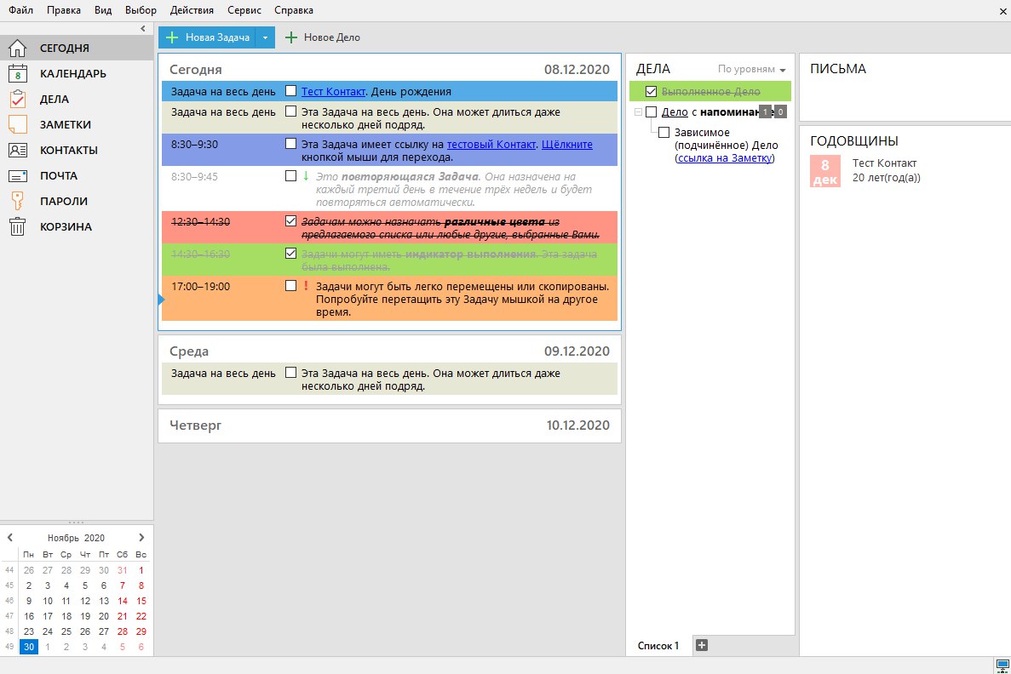Open the По уровням sort dropdown
This screenshot has height=674, width=1011.
coord(752,69)
